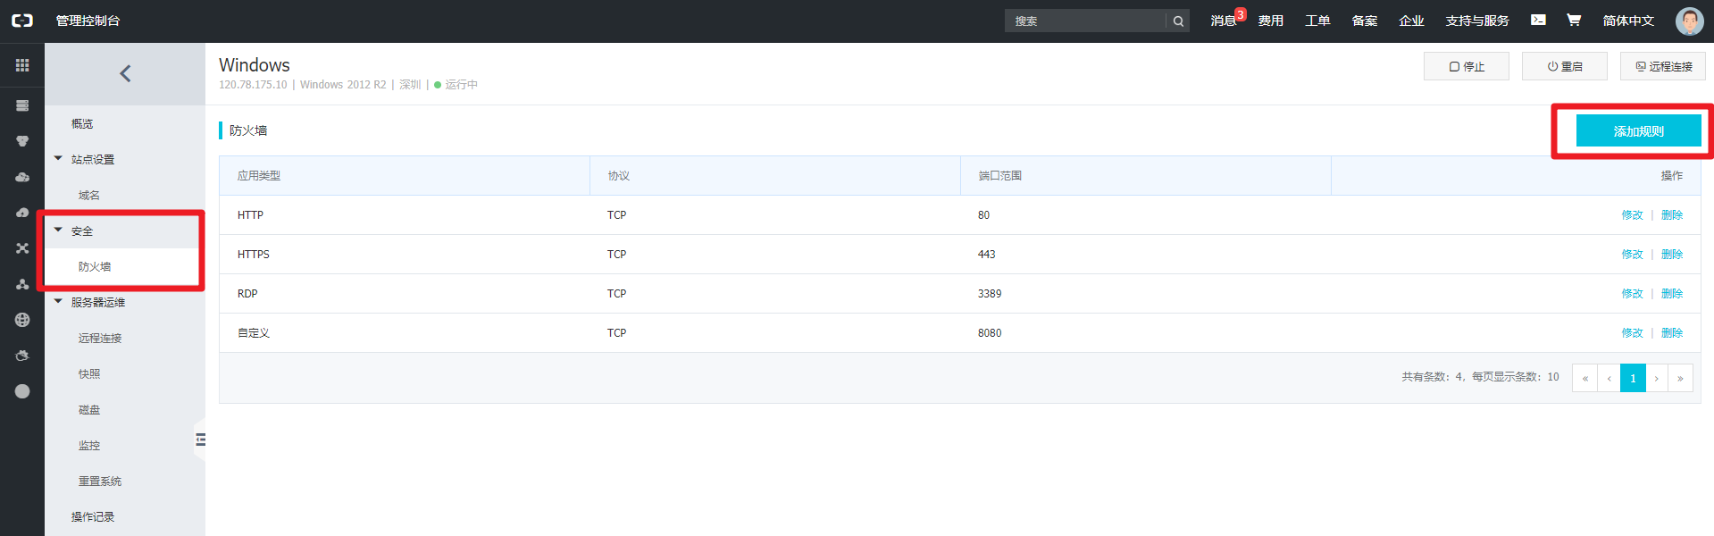Click the three-node cluster icon in left rail

(x=22, y=284)
